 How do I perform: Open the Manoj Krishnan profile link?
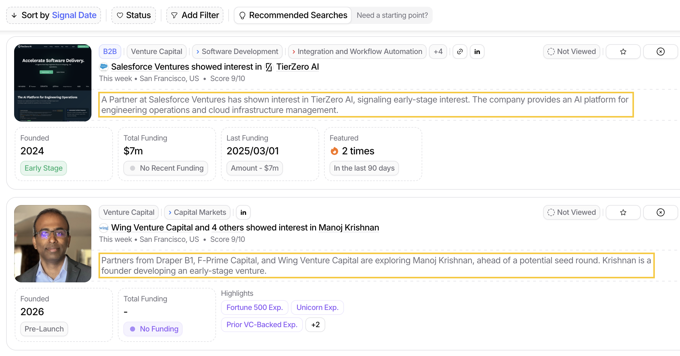coord(349,228)
